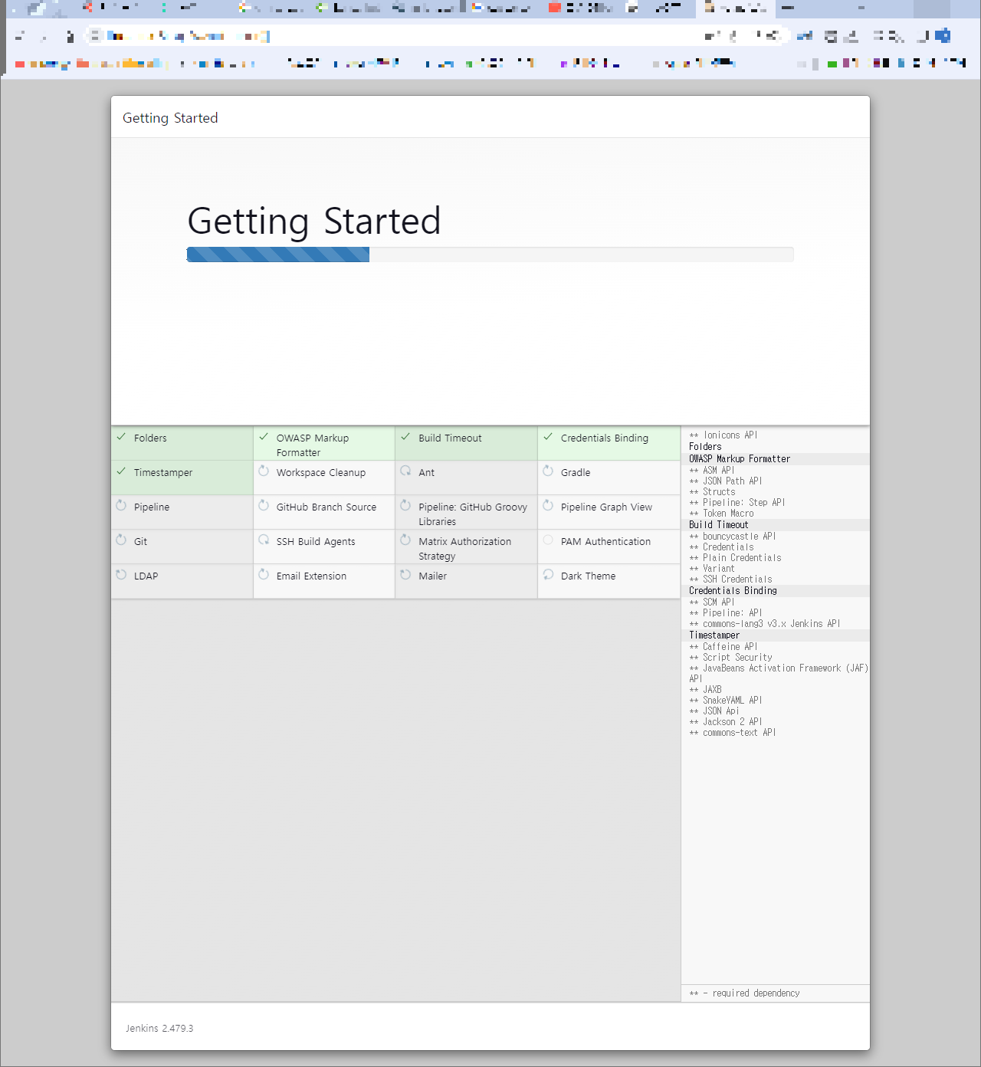Click '** commons-text API' log entry
This screenshot has height=1067, width=981.
[x=732, y=732]
